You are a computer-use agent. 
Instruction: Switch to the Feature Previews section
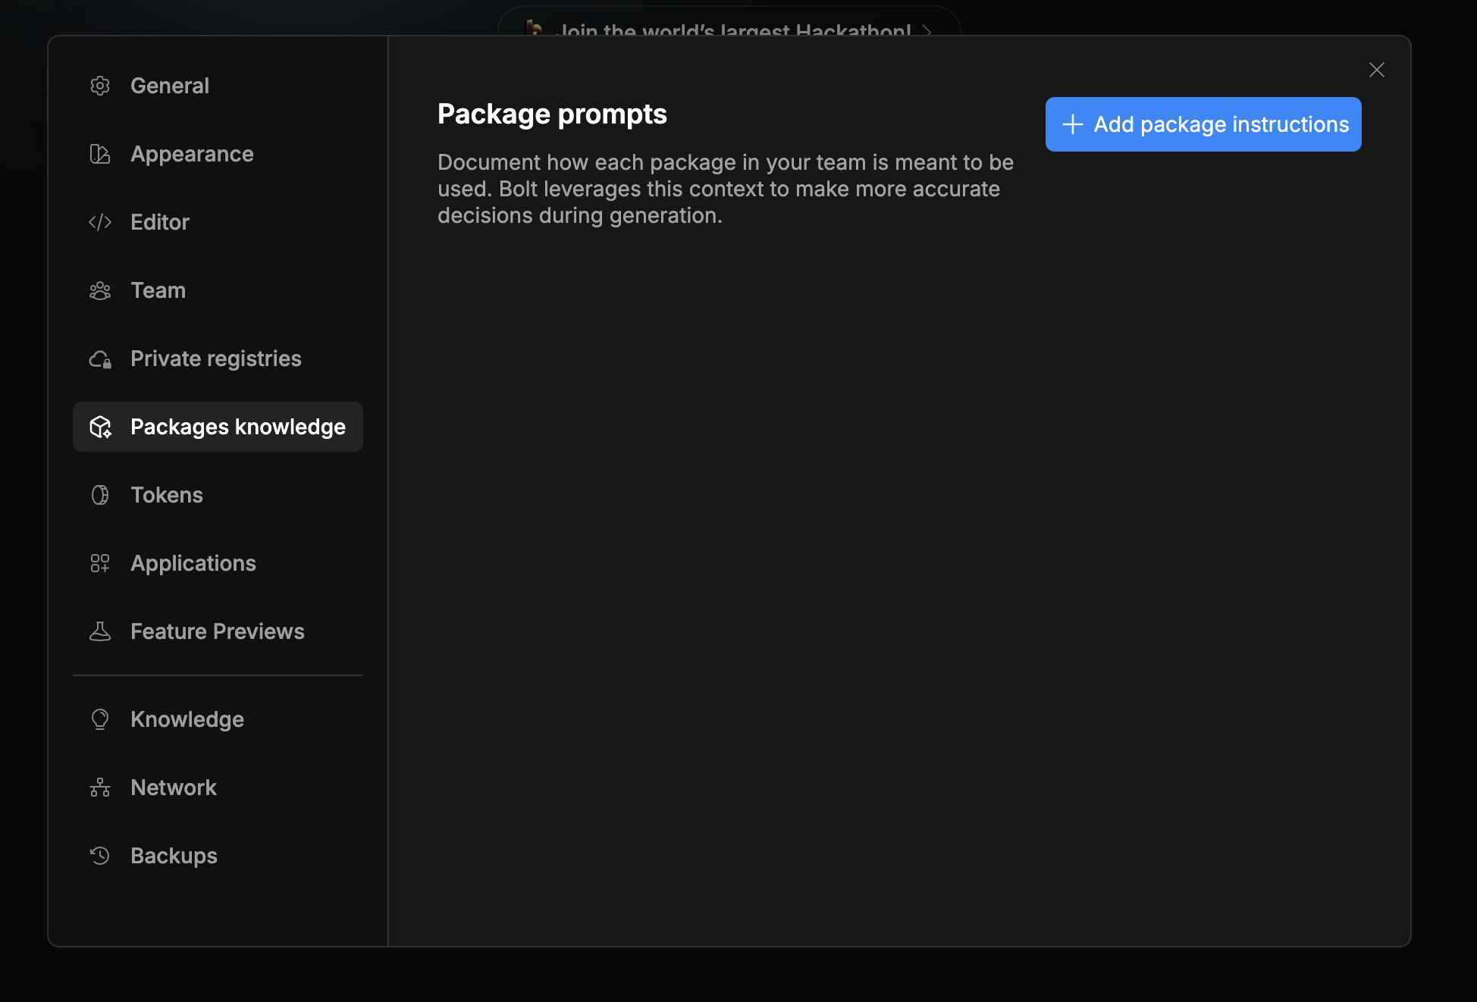coord(218,631)
